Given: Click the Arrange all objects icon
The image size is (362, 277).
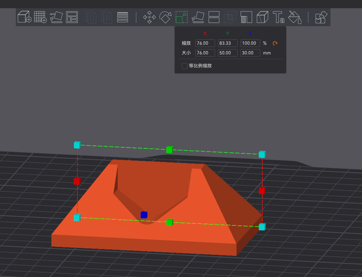Looking at the screenshot, I should (x=72, y=17).
